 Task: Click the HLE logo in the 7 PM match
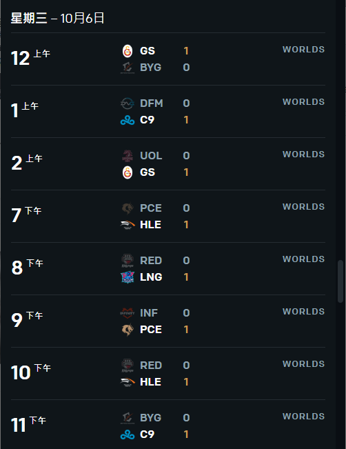pyautogui.click(x=128, y=225)
